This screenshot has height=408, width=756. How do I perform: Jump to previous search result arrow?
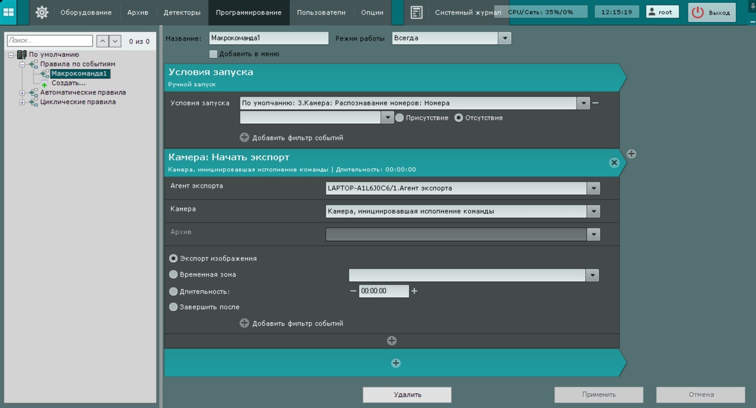click(103, 41)
